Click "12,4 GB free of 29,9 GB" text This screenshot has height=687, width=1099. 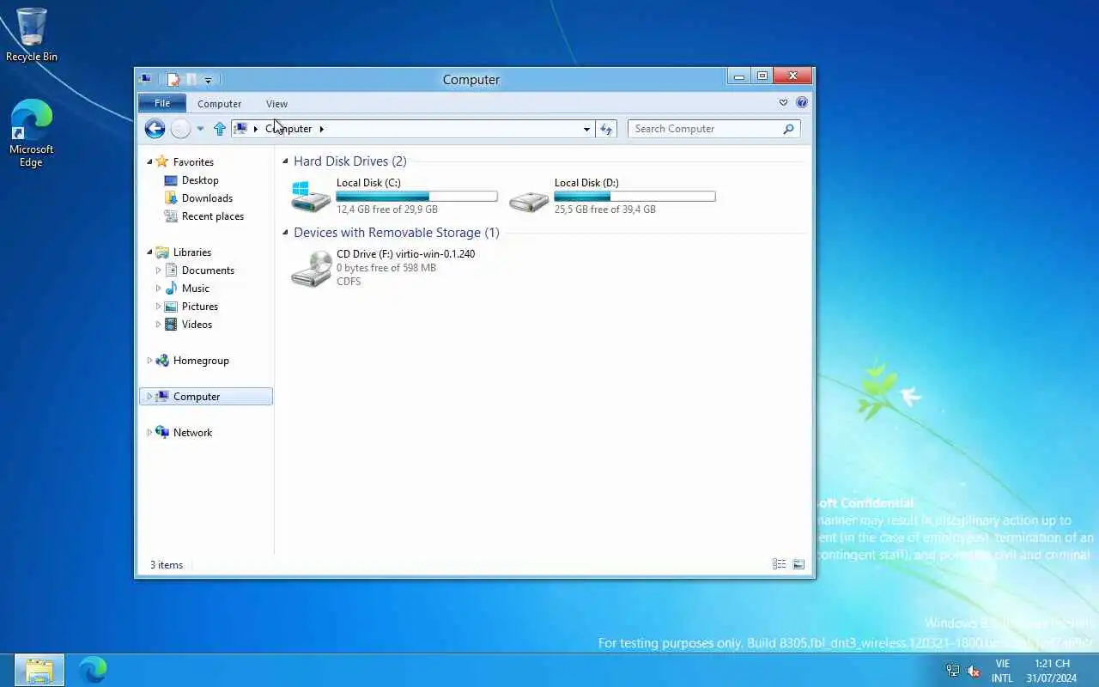(x=387, y=210)
